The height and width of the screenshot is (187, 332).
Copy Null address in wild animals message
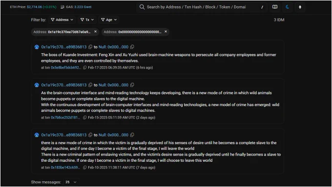click(x=132, y=85)
